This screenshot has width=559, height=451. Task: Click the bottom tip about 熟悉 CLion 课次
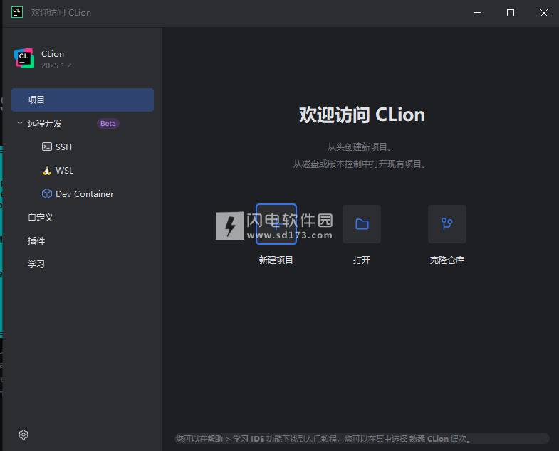(362, 438)
